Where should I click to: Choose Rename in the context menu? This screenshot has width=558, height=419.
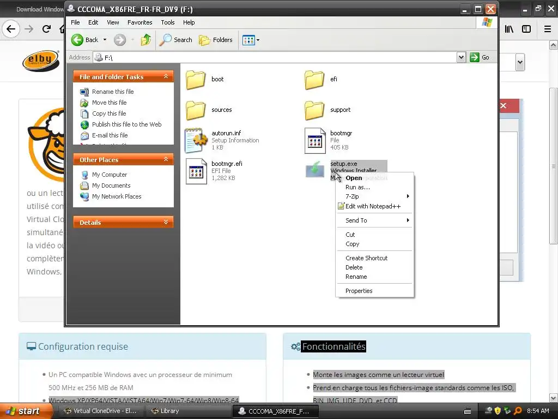375,277
